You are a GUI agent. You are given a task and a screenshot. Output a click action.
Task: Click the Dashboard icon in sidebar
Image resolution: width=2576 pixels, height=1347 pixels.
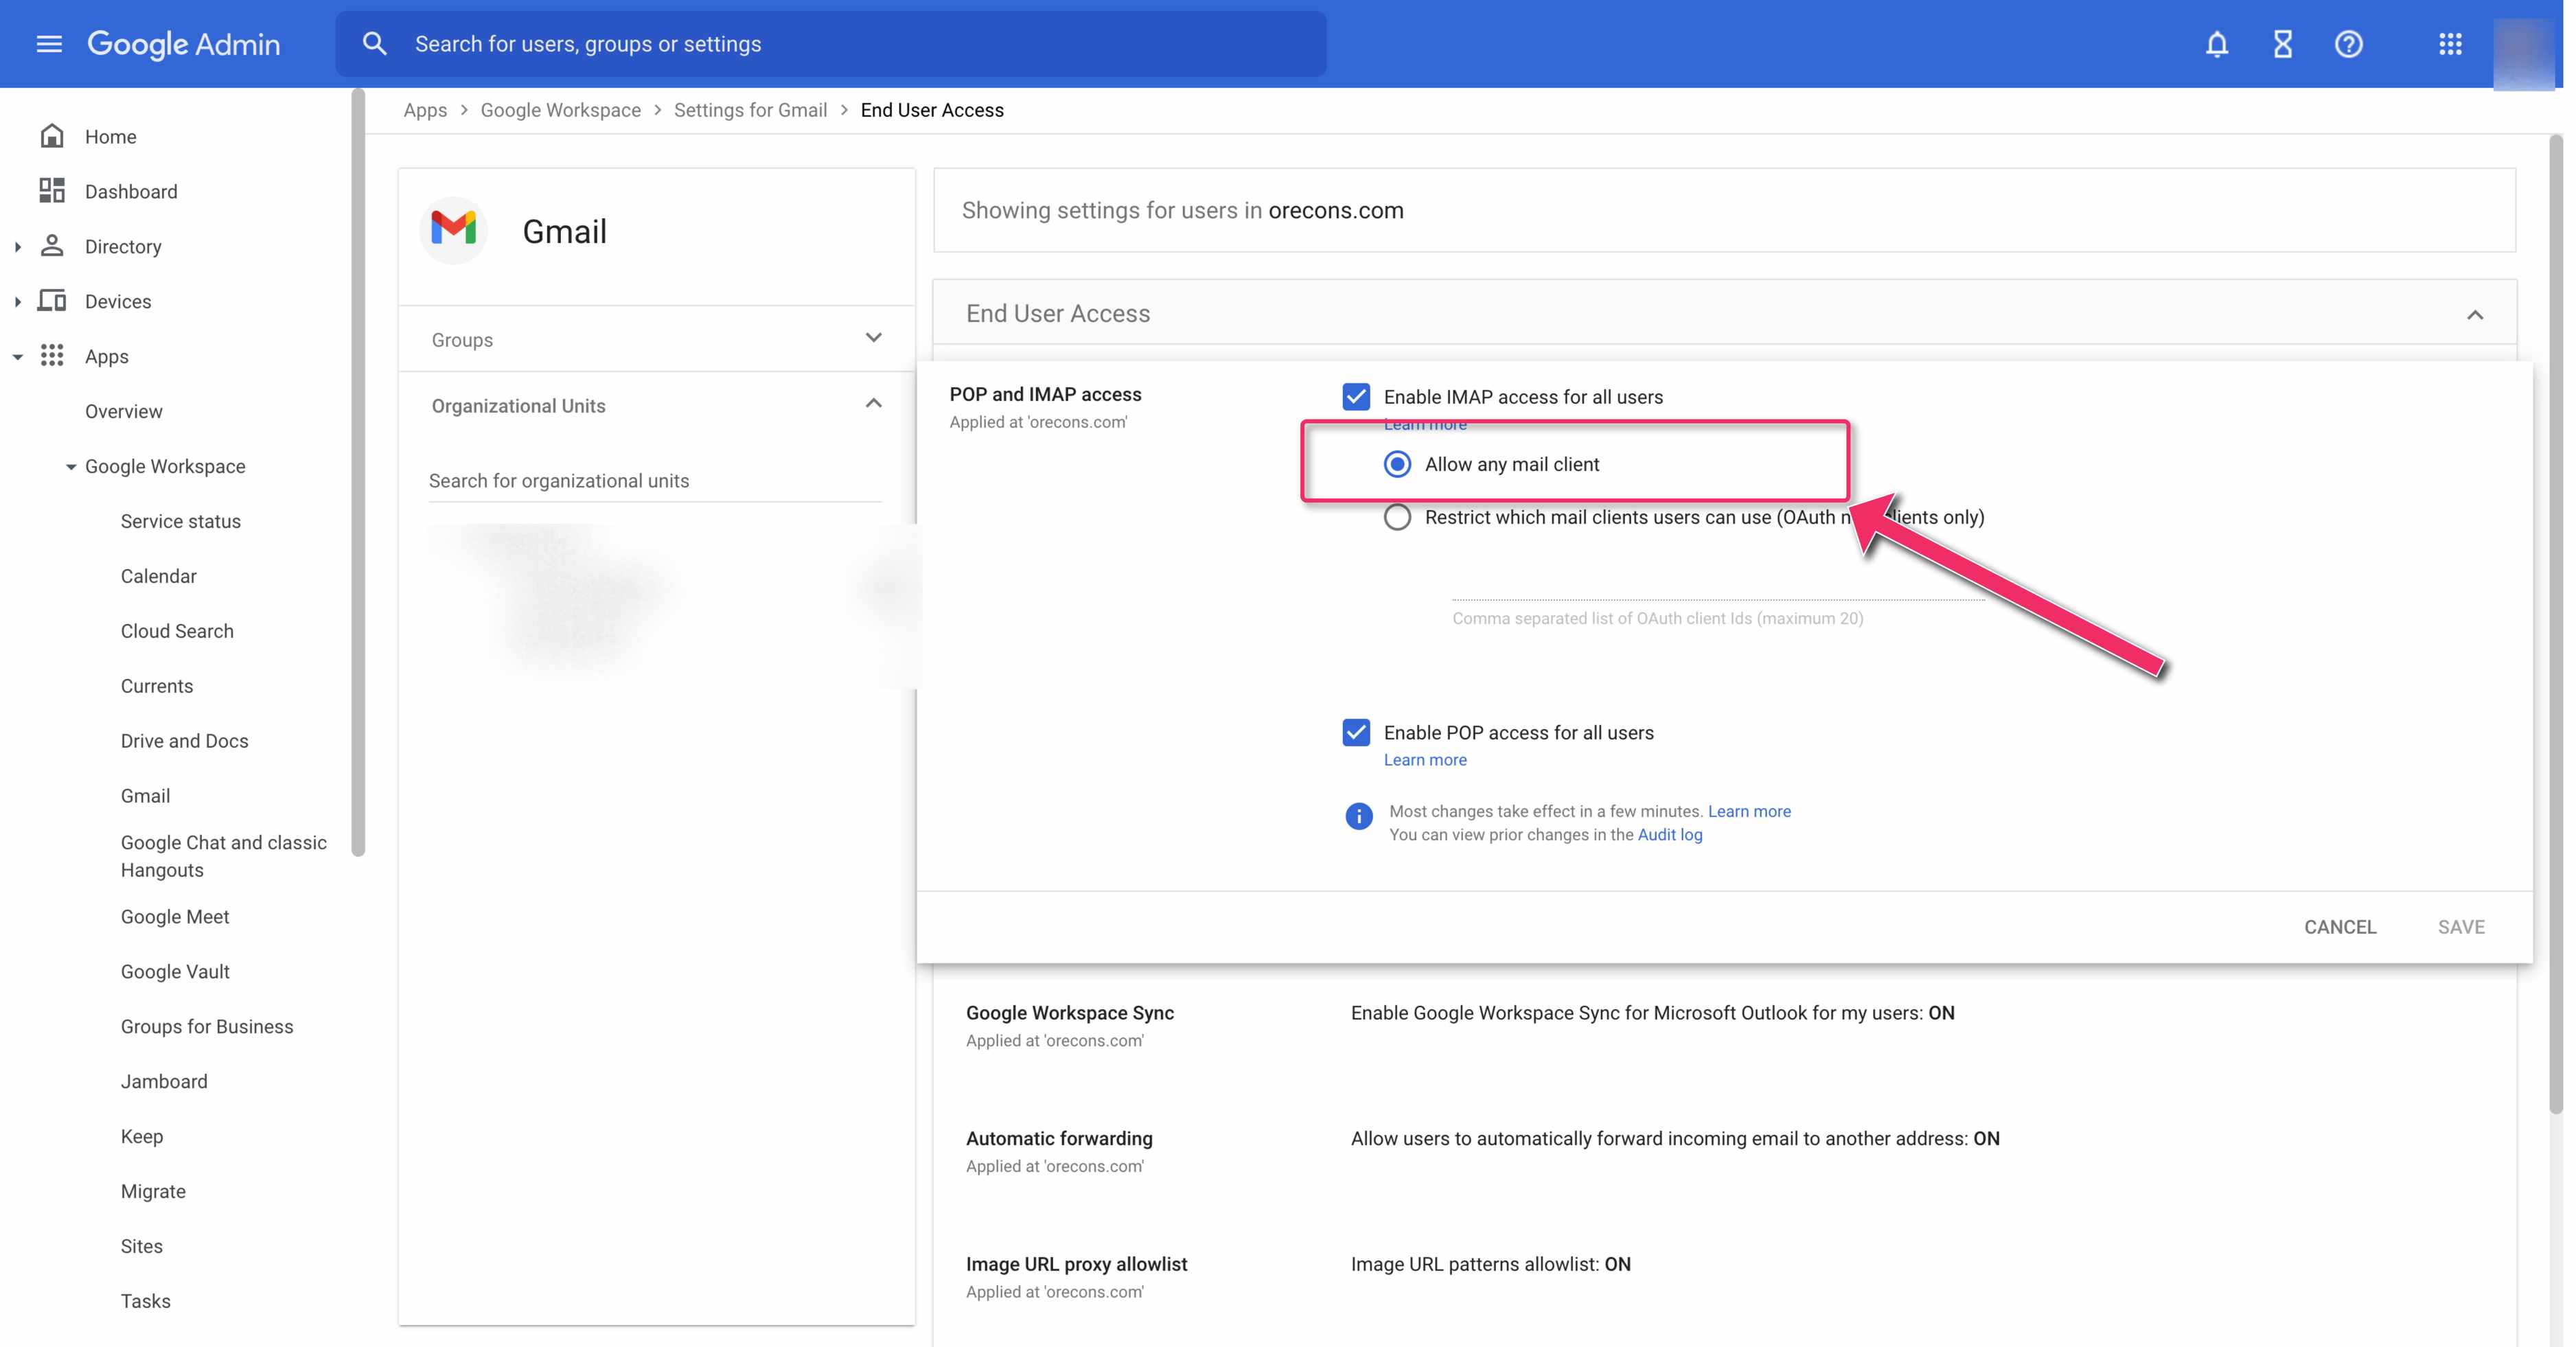pos(52,191)
